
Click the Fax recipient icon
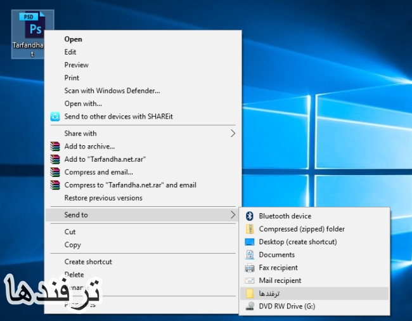point(249,268)
